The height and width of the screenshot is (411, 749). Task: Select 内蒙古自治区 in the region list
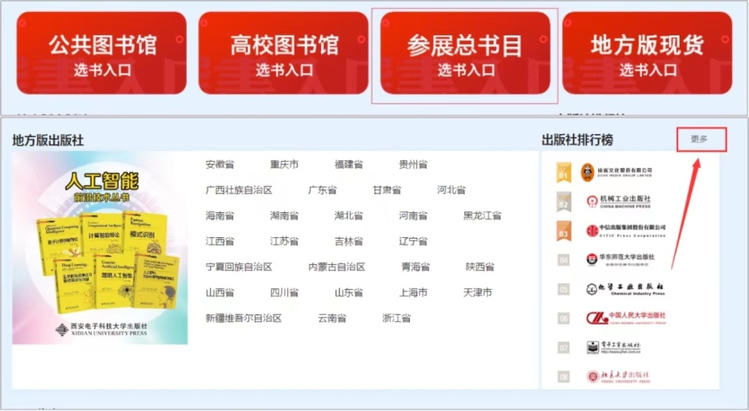click(x=337, y=267)
